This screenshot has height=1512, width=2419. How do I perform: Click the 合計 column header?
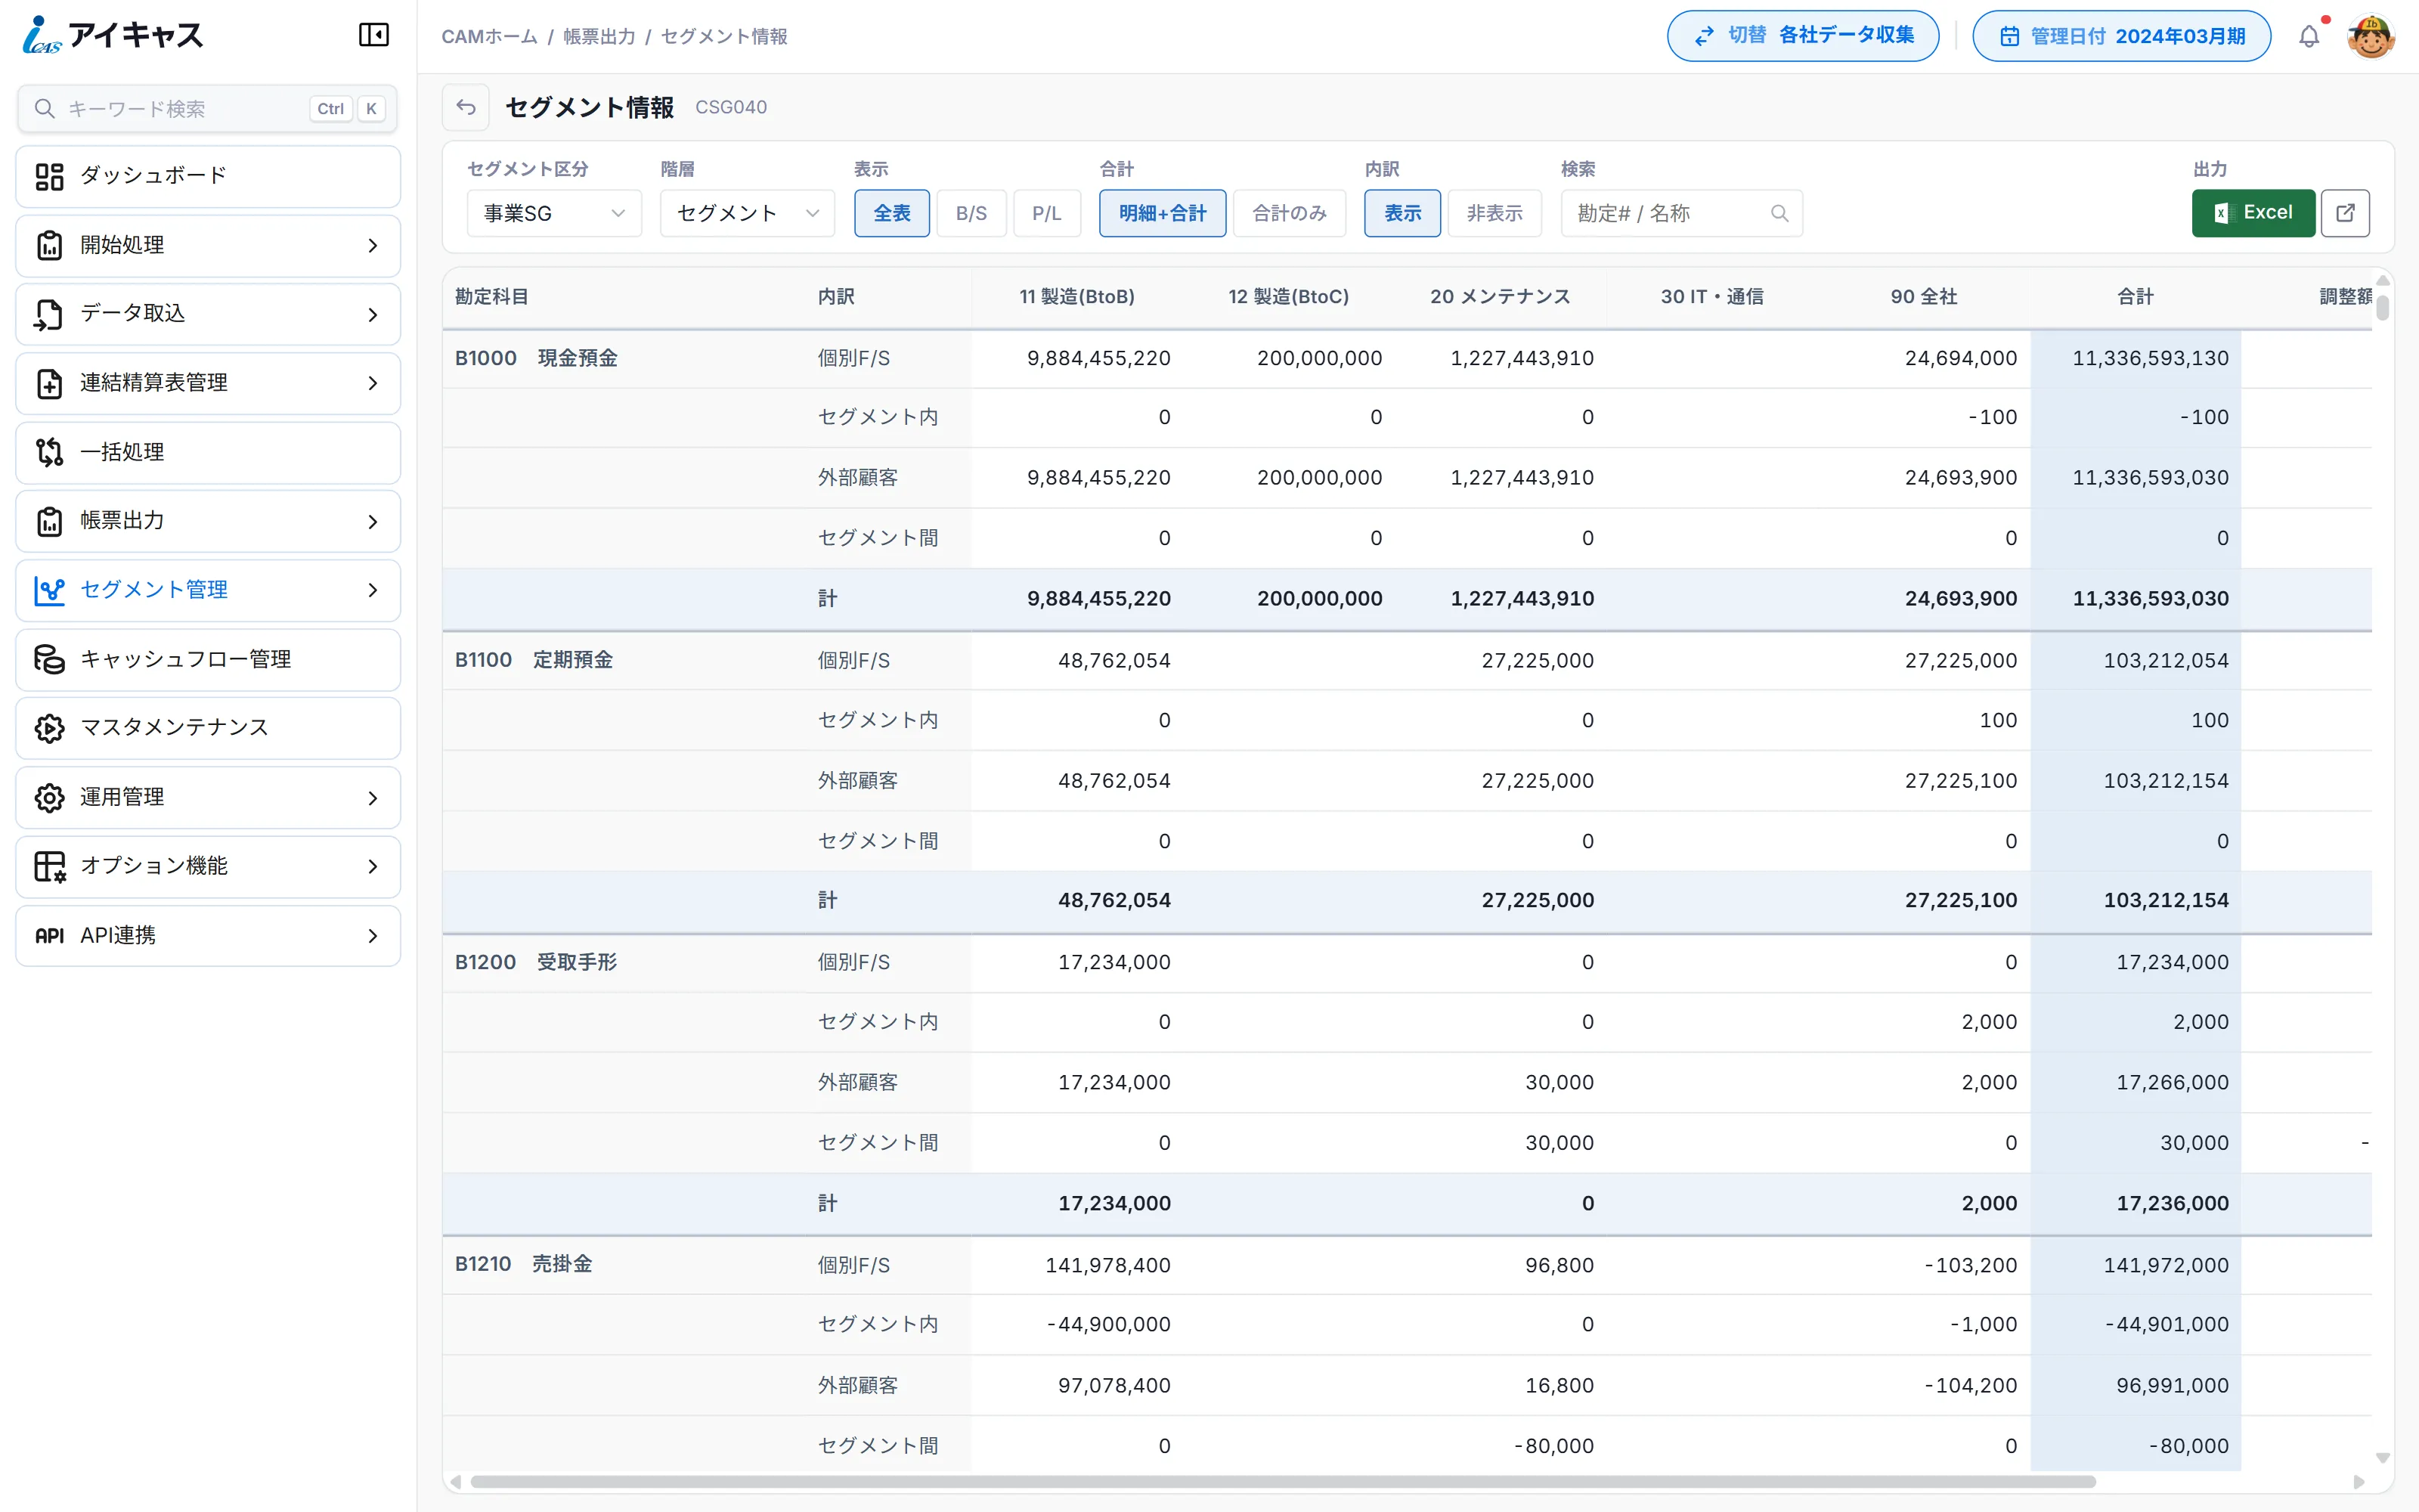click(x=2135, y=297)
